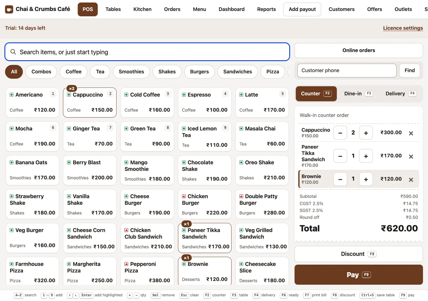Filter items by All categories
The width and height of the screenshot is (428, 301).
14,72
